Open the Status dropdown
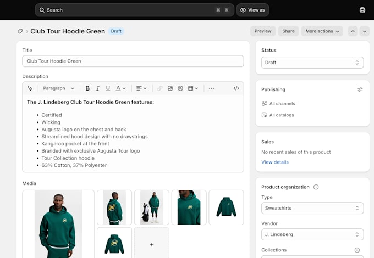The height and width of the screenshot is (258, 374). [x=312, y=63]
